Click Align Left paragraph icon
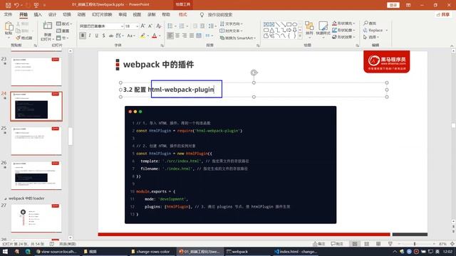 (x=170, y=36)
